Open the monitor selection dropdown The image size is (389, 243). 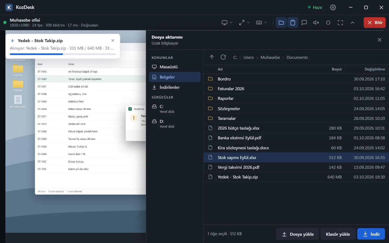pos(227,23)
